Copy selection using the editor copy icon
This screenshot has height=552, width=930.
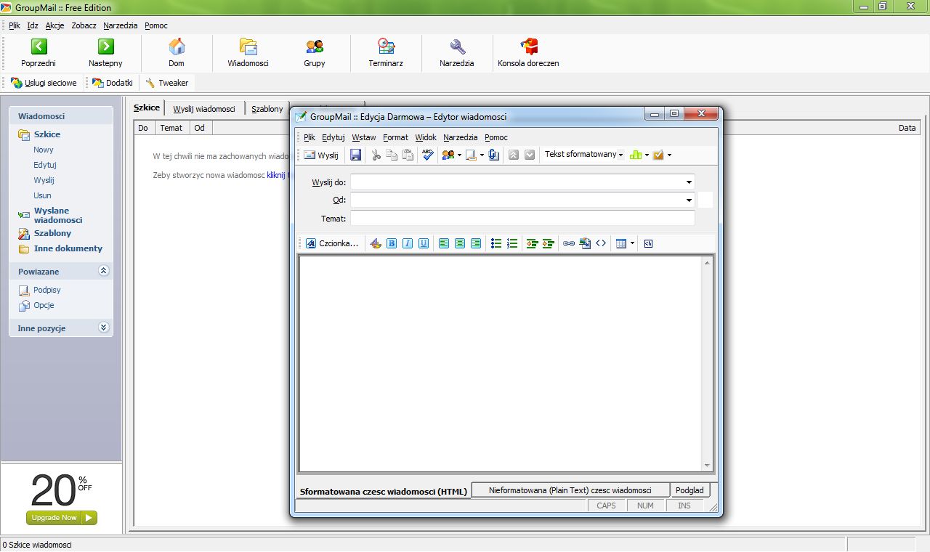coord(392,155)
